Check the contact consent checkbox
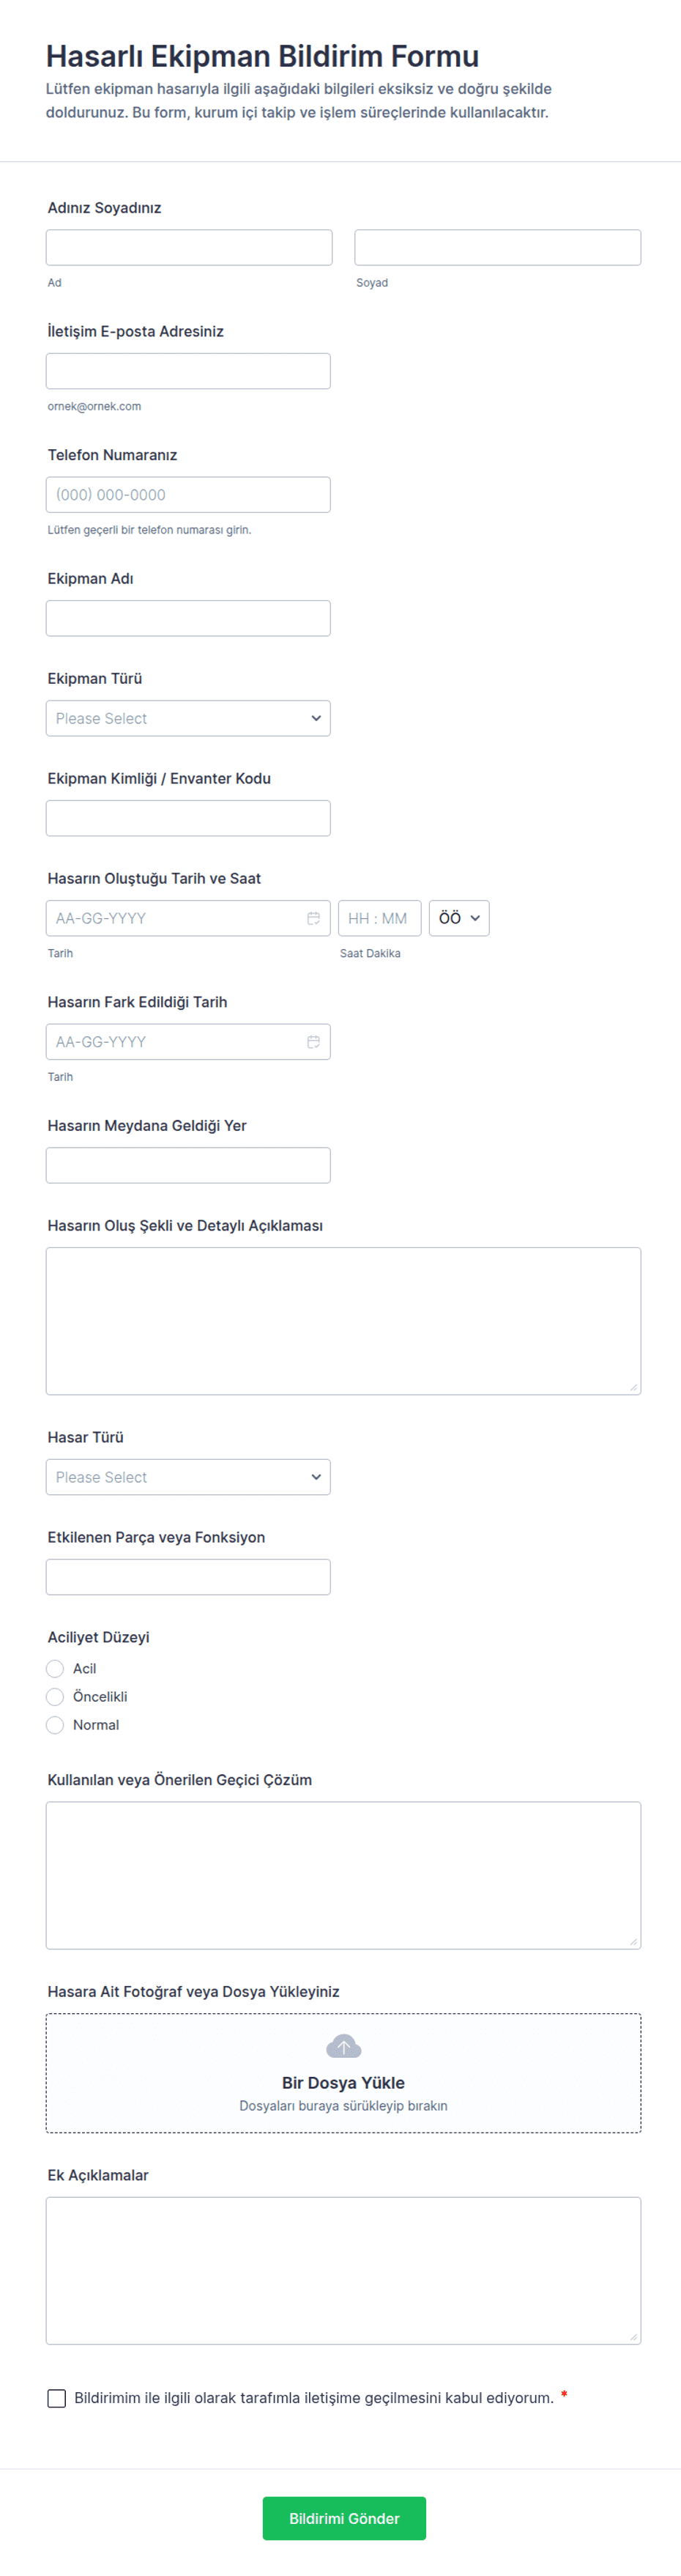 57,2398
